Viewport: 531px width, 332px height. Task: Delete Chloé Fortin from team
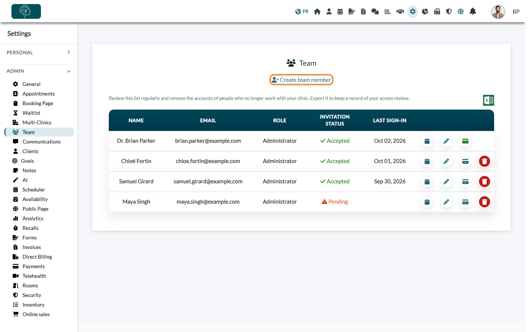(485, 161)
